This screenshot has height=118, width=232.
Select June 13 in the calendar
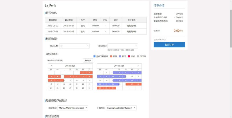[x=70, y=80]
